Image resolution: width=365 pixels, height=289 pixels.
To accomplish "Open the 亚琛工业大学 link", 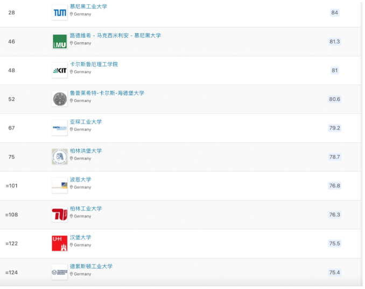I will pyautogui.click(x=86, y=122).
